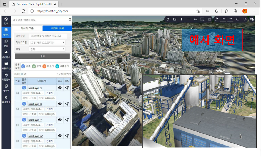Viewport: 261px width, 157px height.
Task: Select the 데이터 목록 tab
Action: click(x=57, y=28)
